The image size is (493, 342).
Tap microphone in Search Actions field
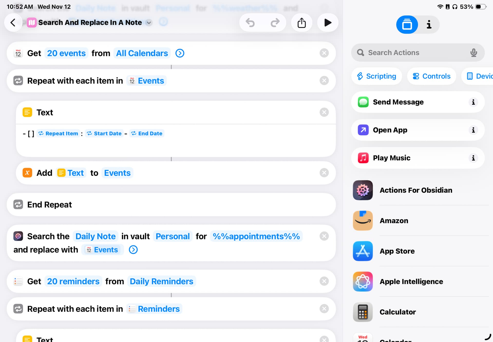(473, 53)
